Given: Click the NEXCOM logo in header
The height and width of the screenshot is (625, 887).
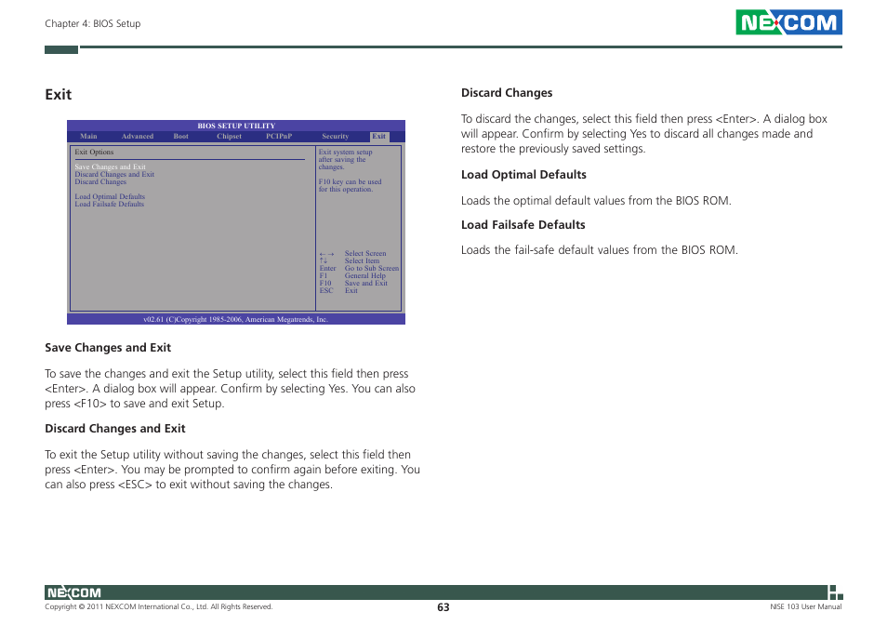Looking at the screenshot, I should click(788, 22).
